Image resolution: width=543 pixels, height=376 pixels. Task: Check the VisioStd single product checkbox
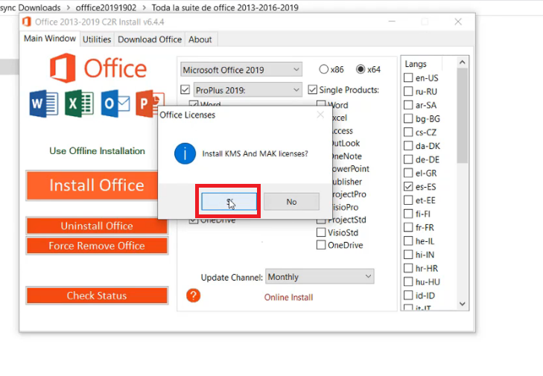coord(321,232)
